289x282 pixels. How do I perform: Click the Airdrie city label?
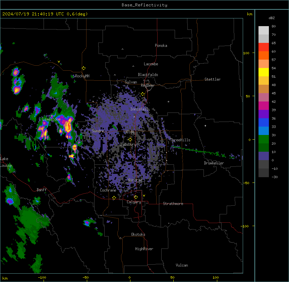(x=135, y=180)
